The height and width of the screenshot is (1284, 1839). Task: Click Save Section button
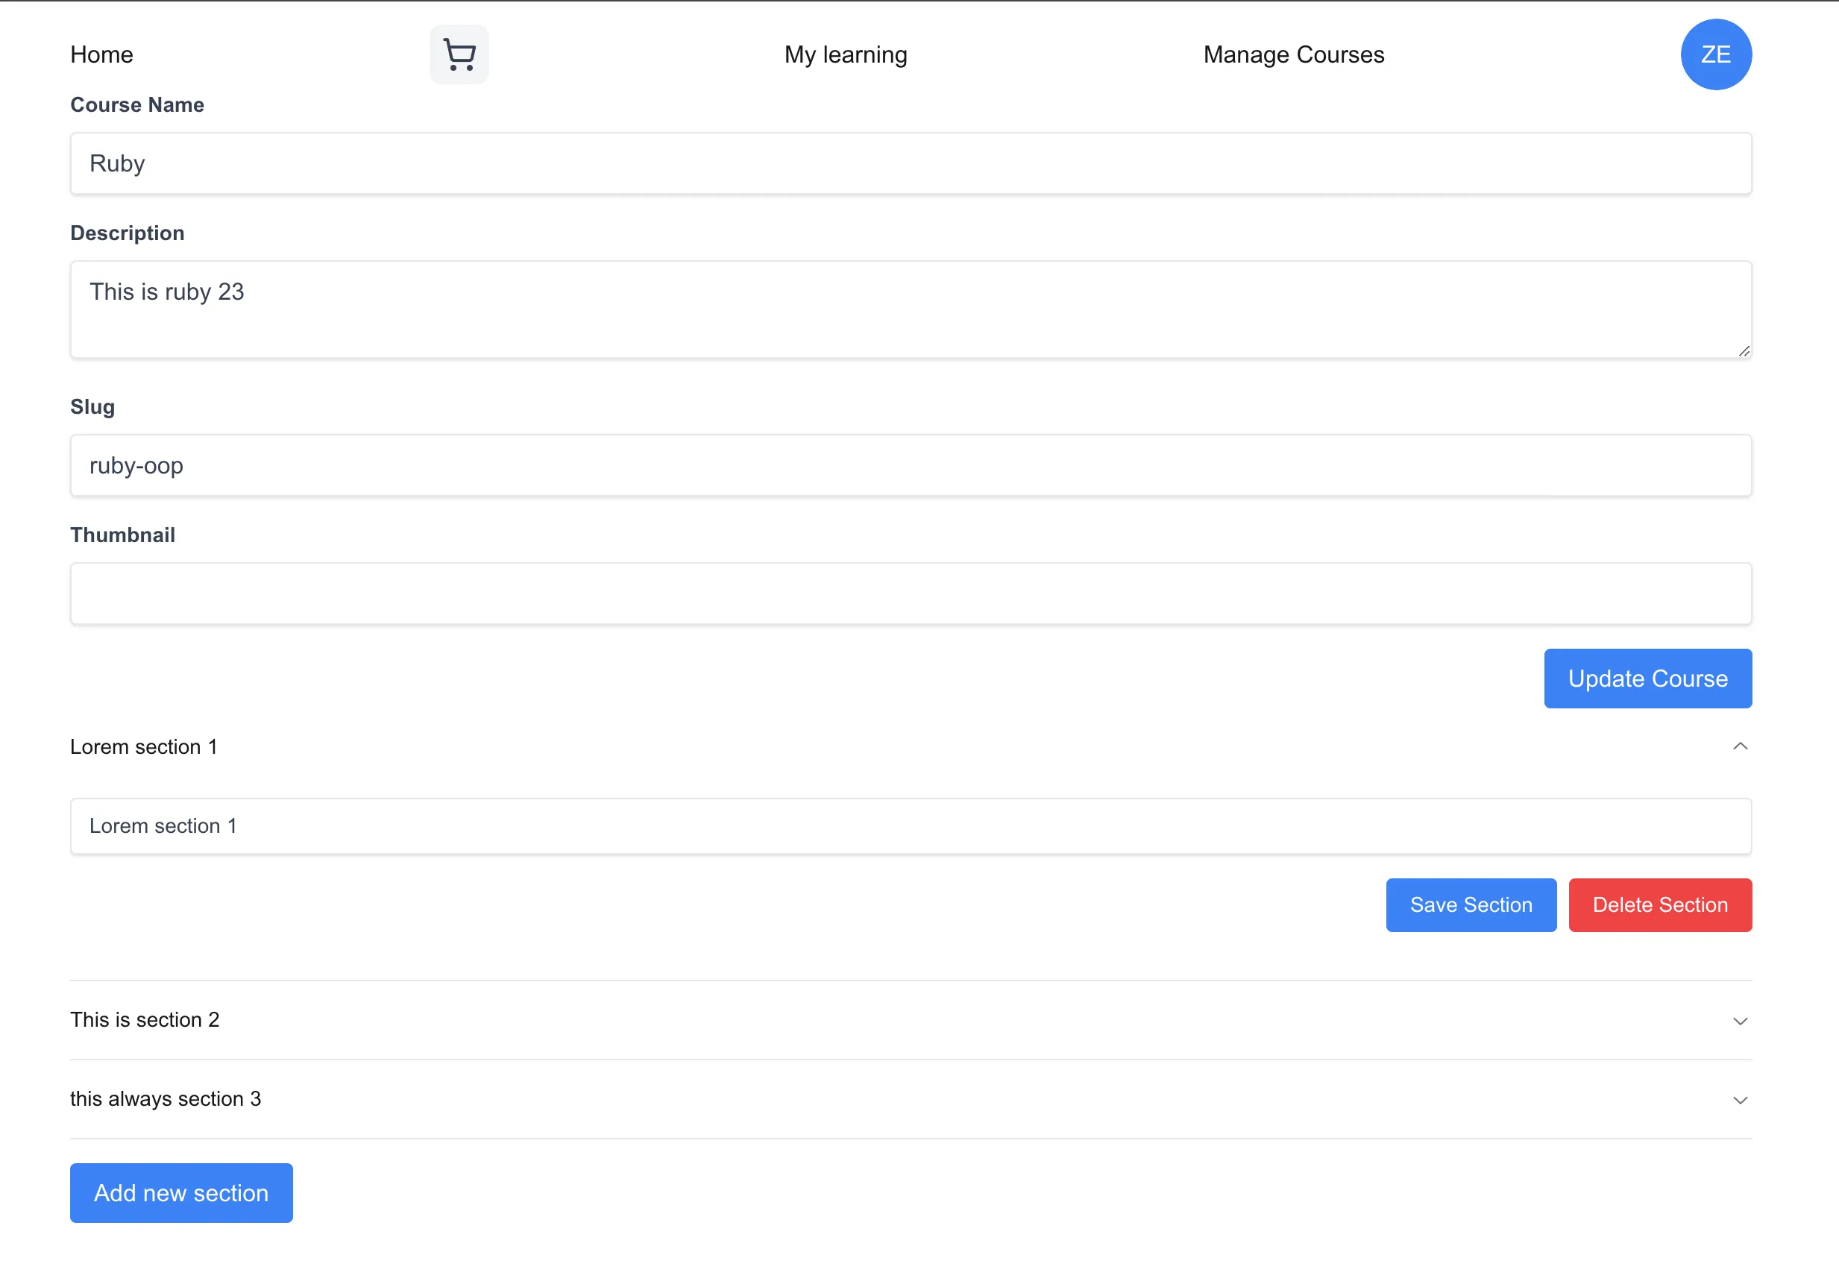[x=1471, y=905]
